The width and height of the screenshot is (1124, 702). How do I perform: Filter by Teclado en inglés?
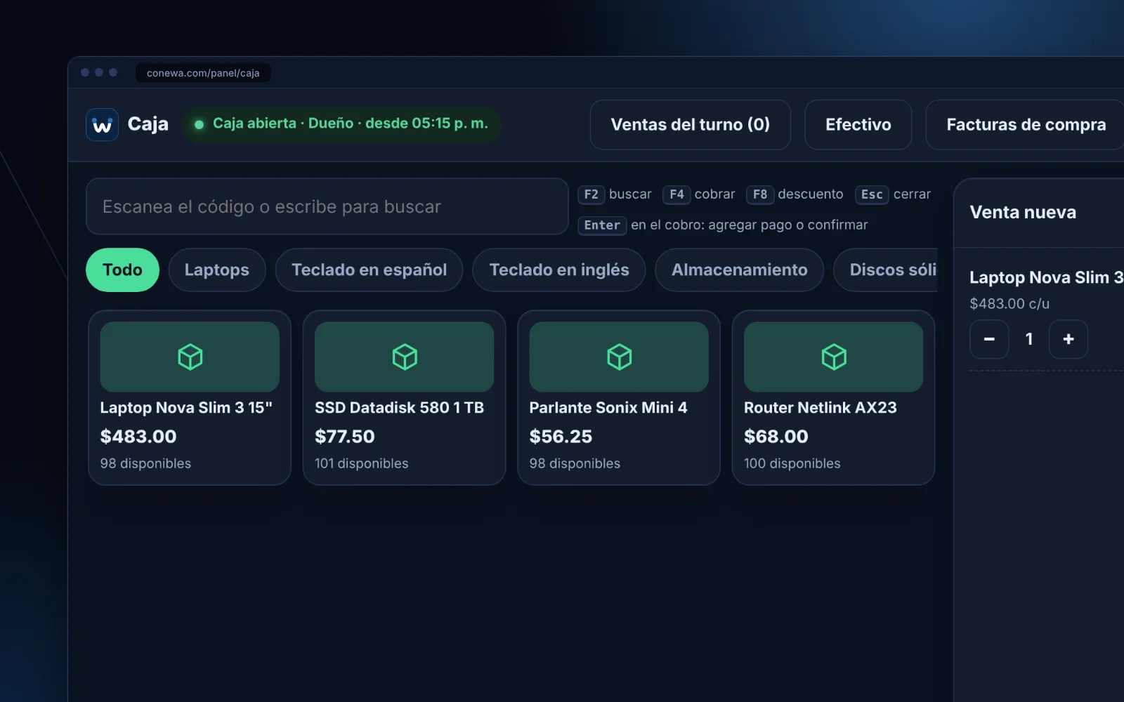(x=559, y=270)
